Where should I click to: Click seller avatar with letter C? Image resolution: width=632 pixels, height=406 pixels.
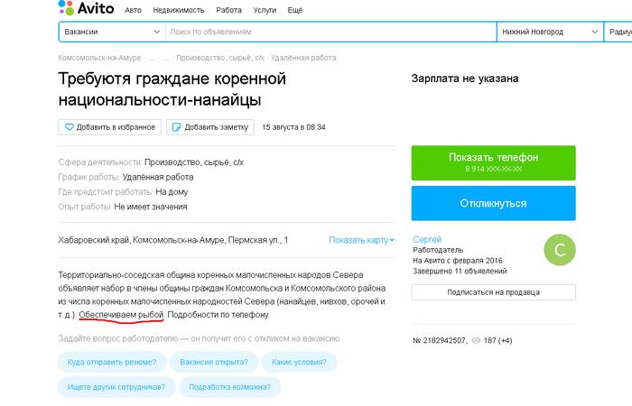click(560, 250)
